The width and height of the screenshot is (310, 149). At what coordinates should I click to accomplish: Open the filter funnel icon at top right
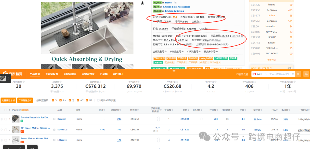point(306,74)
